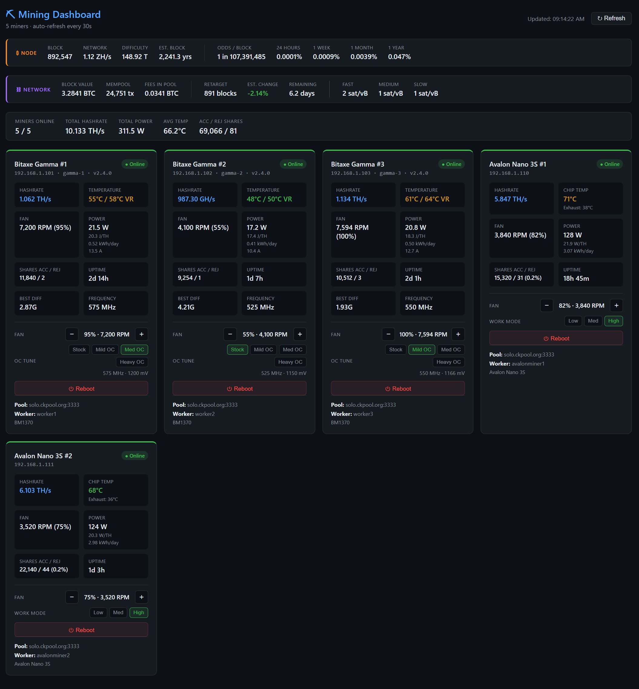Click the Bitcoin NODE label icon
This screenshot has height=689, width=639.
tap(18, 53)
